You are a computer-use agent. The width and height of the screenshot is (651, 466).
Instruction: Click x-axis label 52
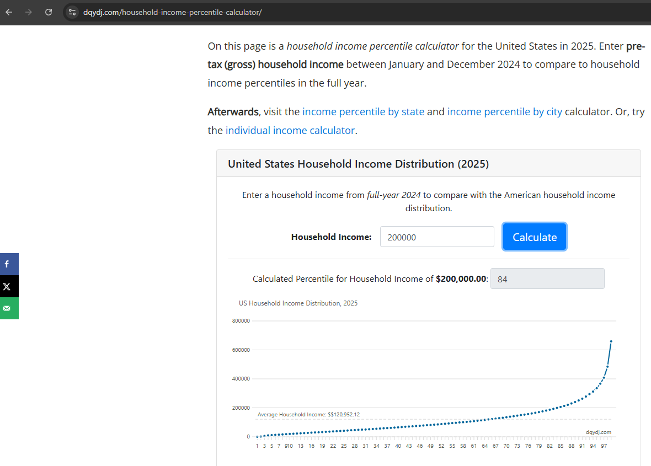441,446
